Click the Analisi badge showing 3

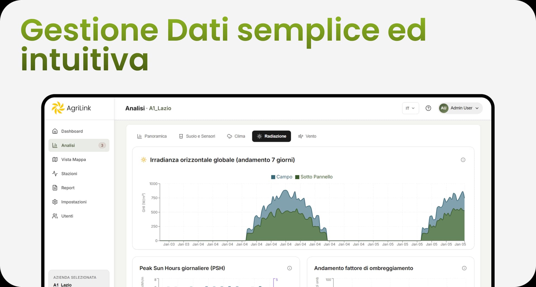coord(102,145)
